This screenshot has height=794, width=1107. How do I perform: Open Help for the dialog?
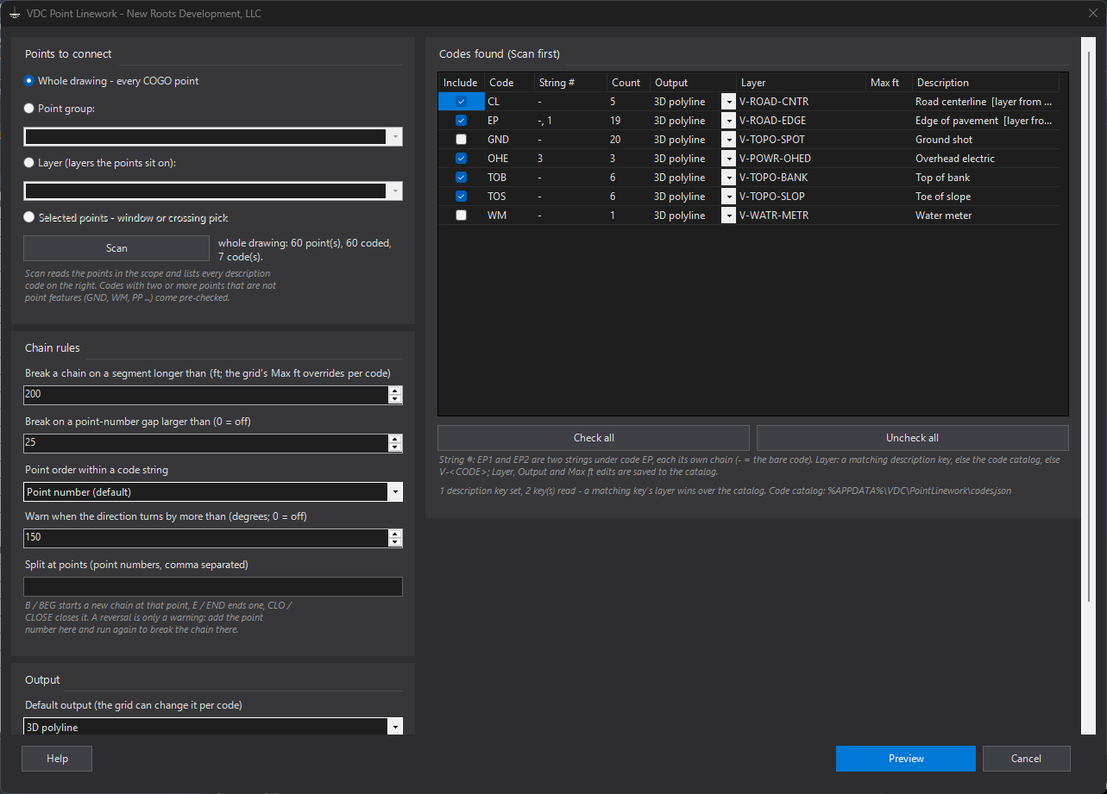click(x=57, y=759)
